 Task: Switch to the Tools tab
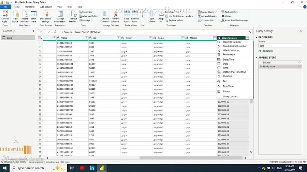point(70,7)
